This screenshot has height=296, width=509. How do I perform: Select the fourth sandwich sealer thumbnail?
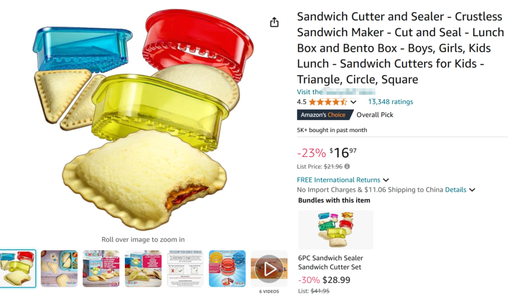coord(143,269)
